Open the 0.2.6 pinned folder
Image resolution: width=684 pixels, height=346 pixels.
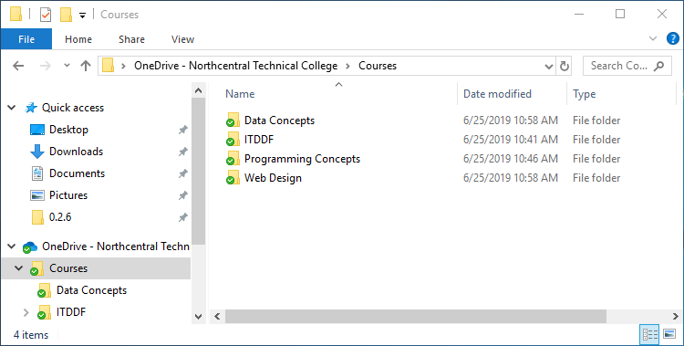point(60,216)
